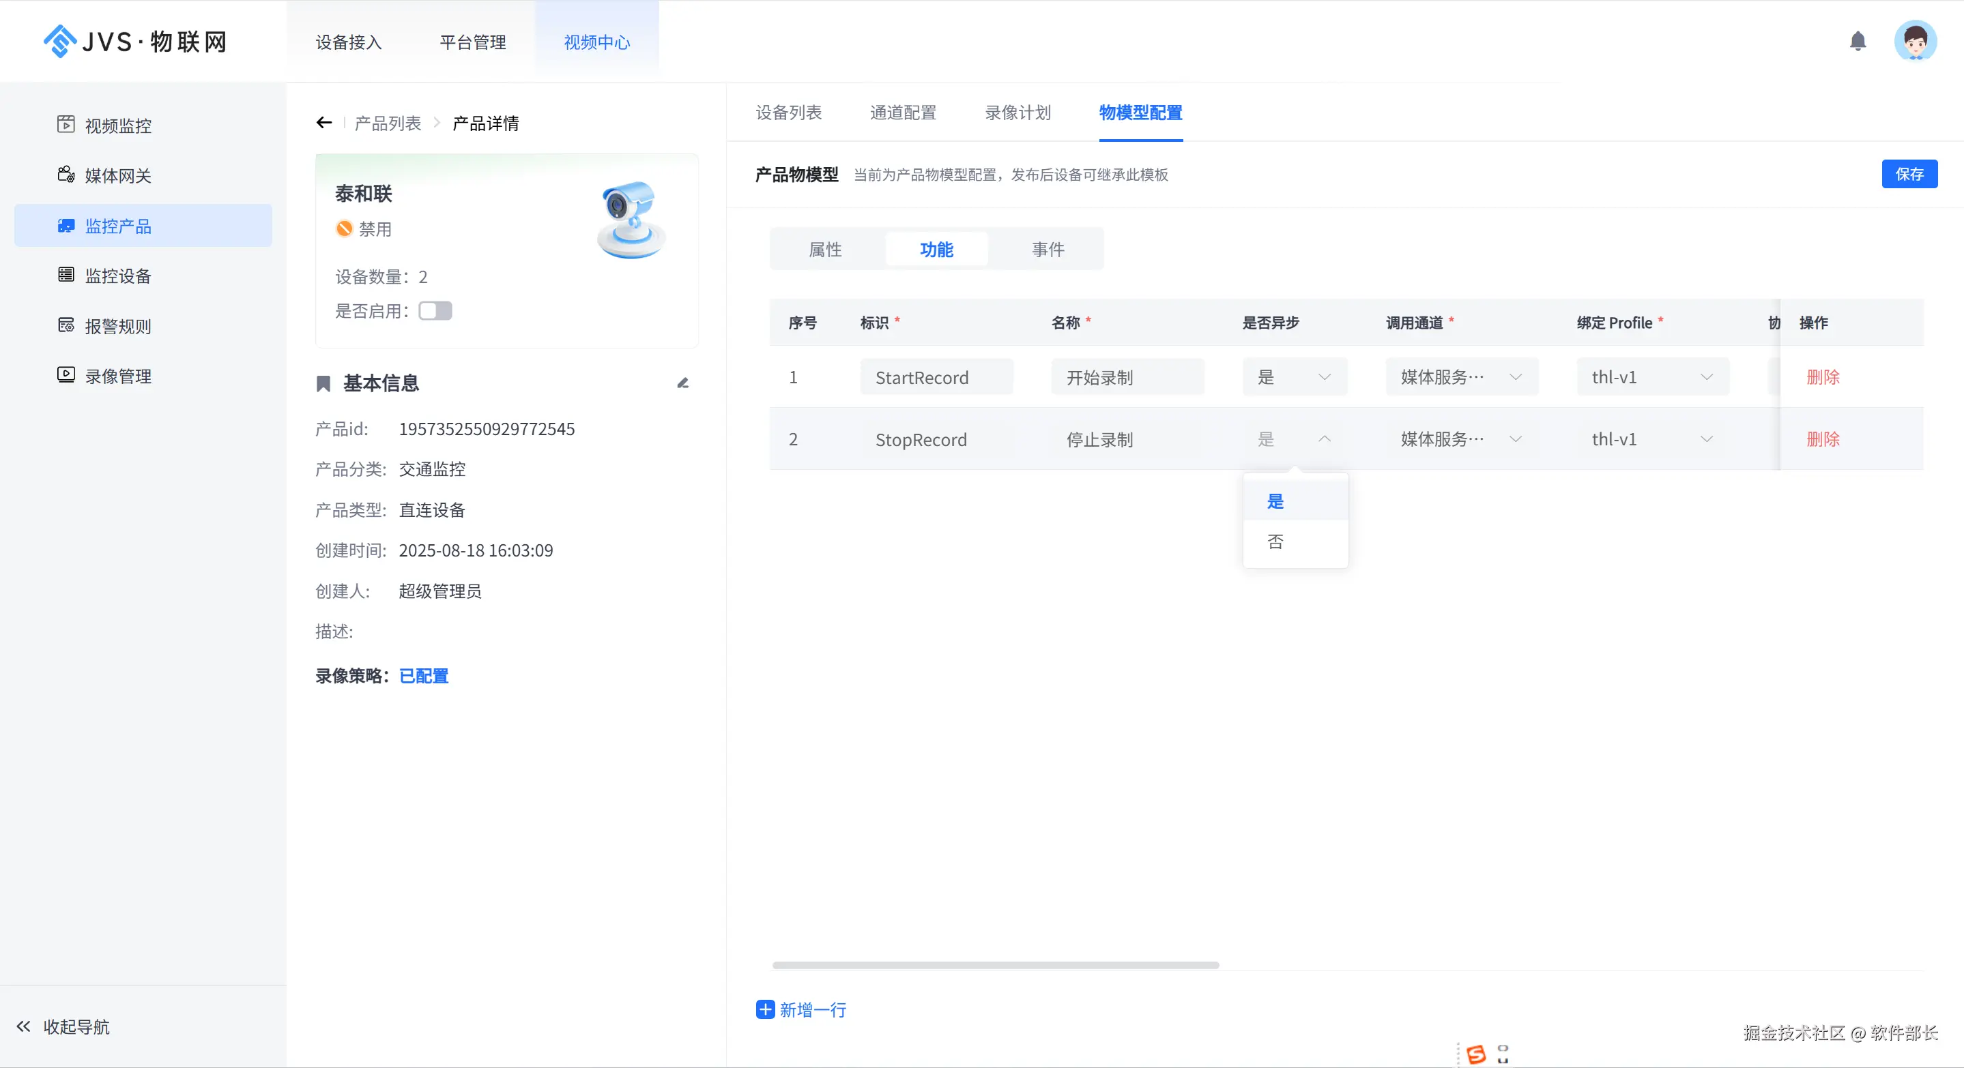Expand 是否异步 dropdown for StartRecord row
Image resolution: width=1964 pixels, height=1068 pixels.
1295,377
